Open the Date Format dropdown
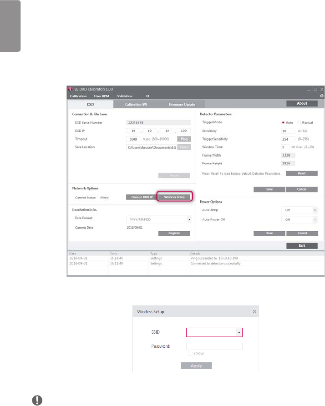The image size is (325, 406). 189,219
